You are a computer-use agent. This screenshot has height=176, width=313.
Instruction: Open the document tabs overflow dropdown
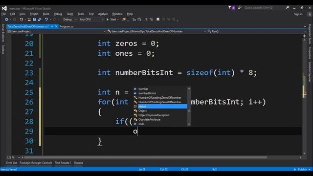click(305, 26)
